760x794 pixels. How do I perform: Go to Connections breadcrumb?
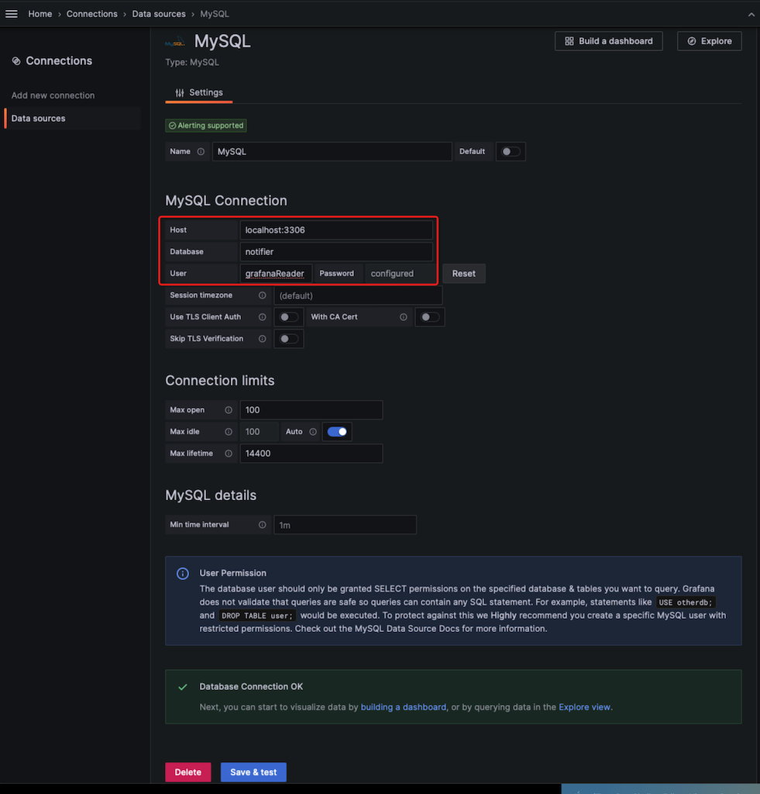(92, 14)
